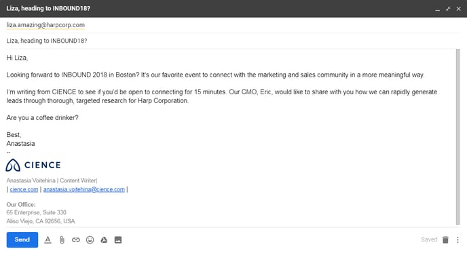Open the cience.com signature link
467x253 pixels.
point(24,189)
